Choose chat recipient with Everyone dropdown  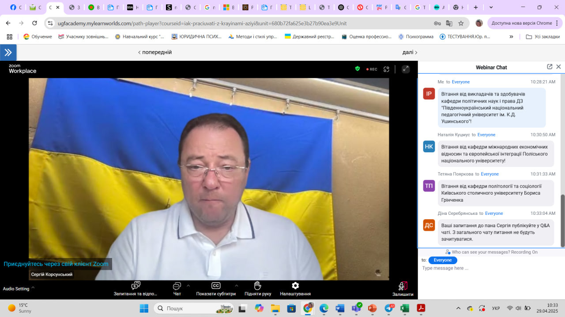tap(443, 260)
